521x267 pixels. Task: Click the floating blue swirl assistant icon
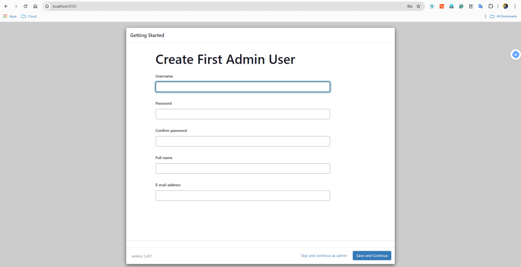[x=516, y=54]
